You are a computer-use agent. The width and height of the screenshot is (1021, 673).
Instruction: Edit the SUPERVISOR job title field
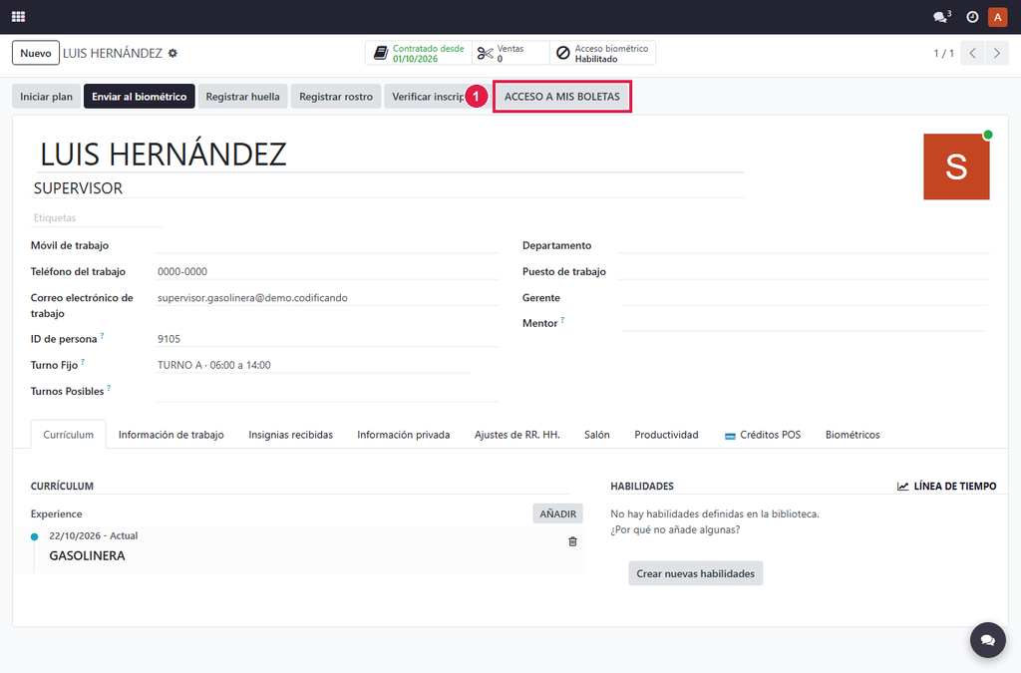pyautogui.click(x=389, y=188)
